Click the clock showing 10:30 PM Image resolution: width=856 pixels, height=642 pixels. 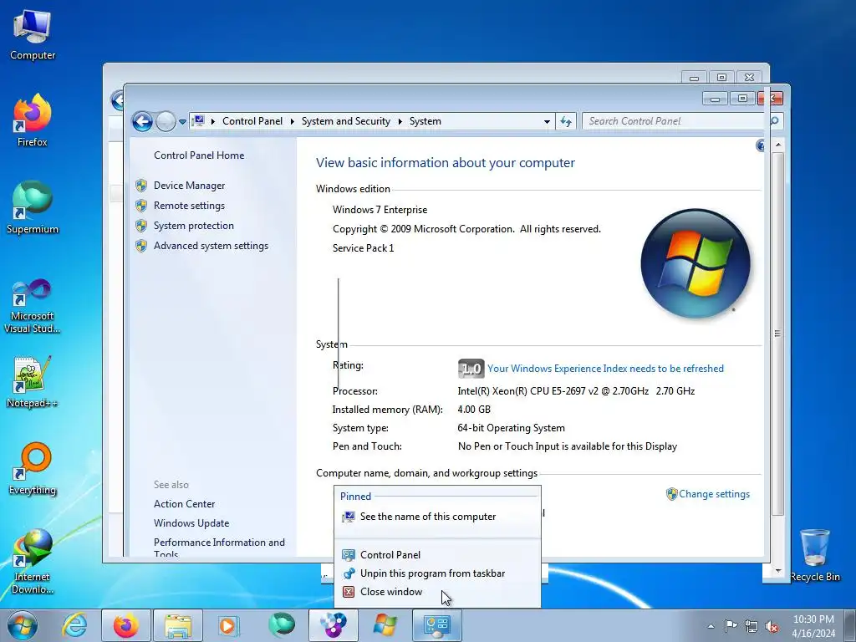click(813, 619)
